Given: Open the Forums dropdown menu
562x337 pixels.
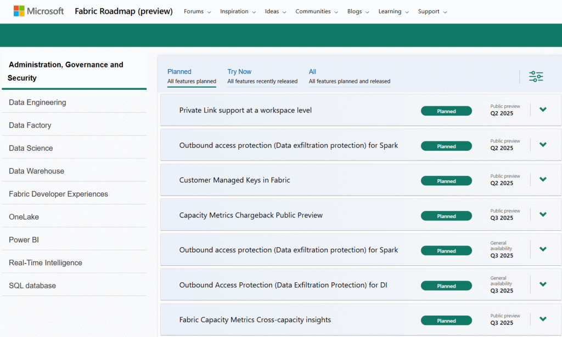Looking at the screenshot, I should (x=197, y=12).
